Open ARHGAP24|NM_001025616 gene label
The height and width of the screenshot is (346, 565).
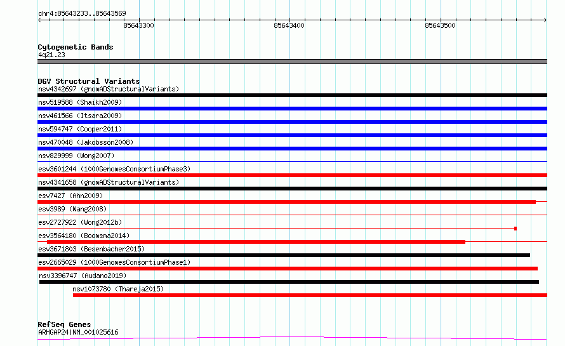pos(78,332)
